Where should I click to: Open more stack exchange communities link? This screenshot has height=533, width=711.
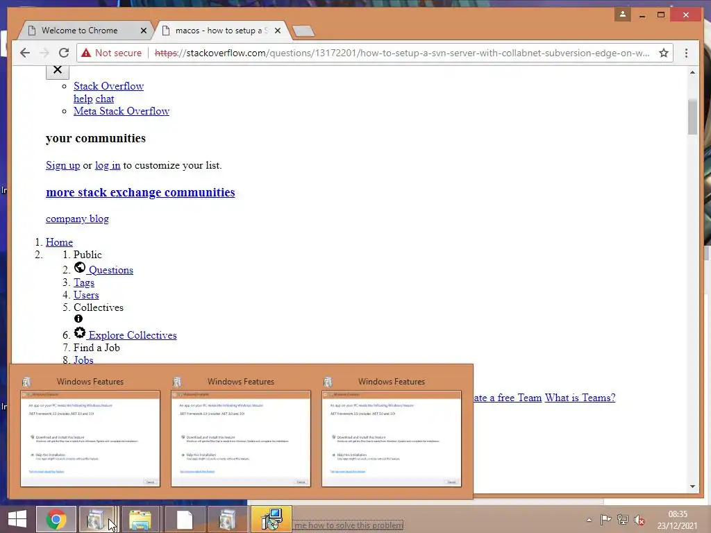(140, 192)
